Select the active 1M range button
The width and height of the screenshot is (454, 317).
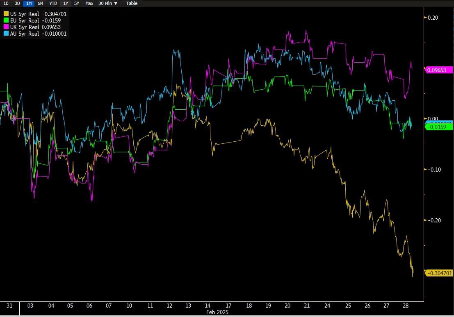[29, 3]
